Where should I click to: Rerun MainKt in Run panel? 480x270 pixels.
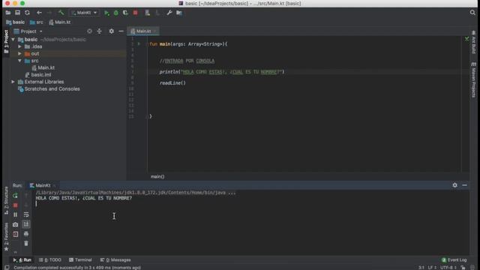(x=15, y=195)
